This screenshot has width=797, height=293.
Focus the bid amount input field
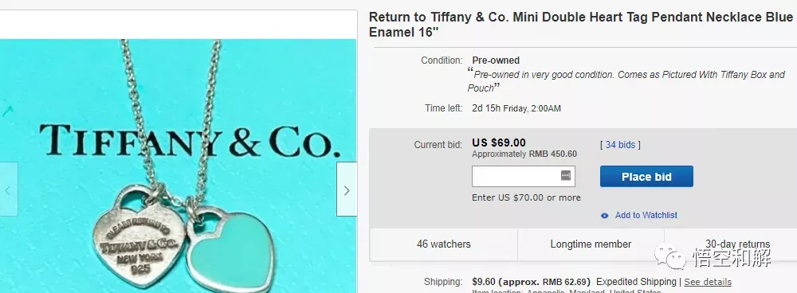(x=524, y=176)
